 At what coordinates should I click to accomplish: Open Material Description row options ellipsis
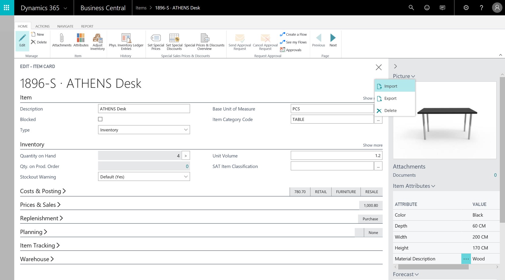[x=466, y=259]
